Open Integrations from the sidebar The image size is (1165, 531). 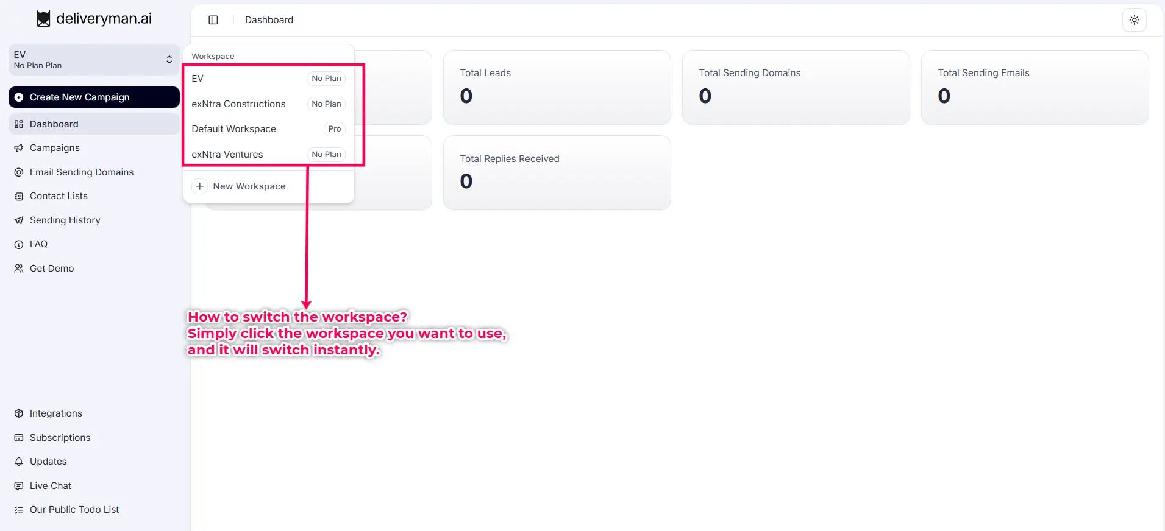point(55,413)
